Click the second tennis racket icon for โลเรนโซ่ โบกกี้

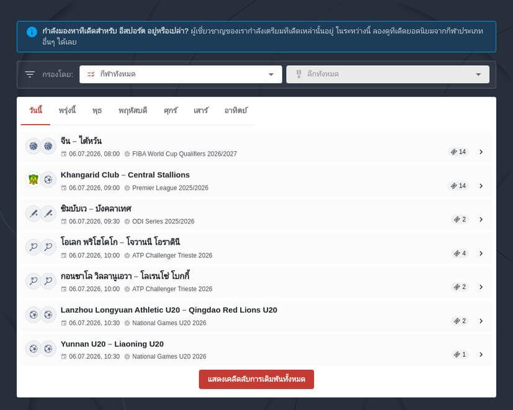tap(48, 281)
